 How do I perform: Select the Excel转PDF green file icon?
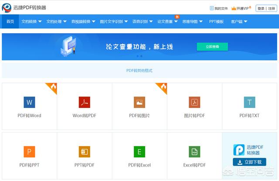194,152
